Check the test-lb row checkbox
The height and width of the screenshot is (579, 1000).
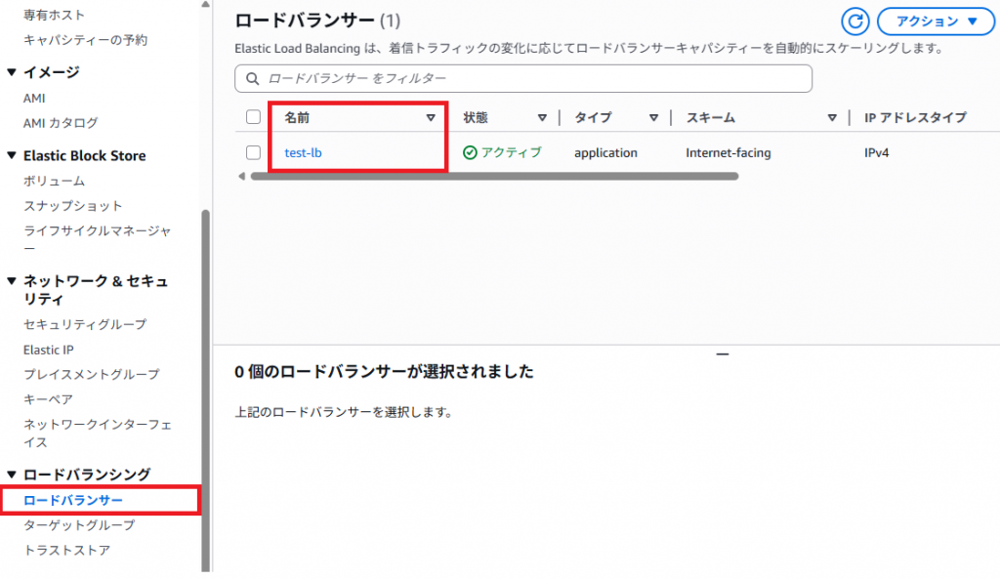tap(254, 152)
